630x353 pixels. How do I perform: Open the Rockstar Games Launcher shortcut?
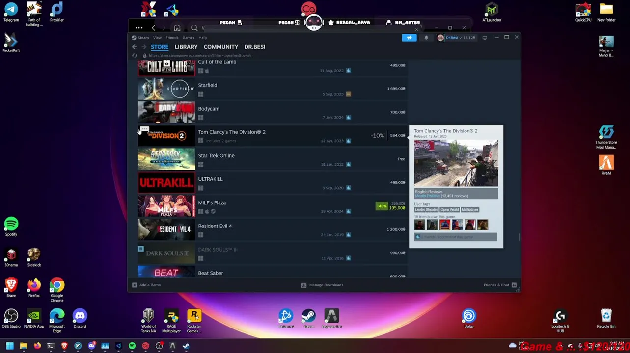point(194,321)
